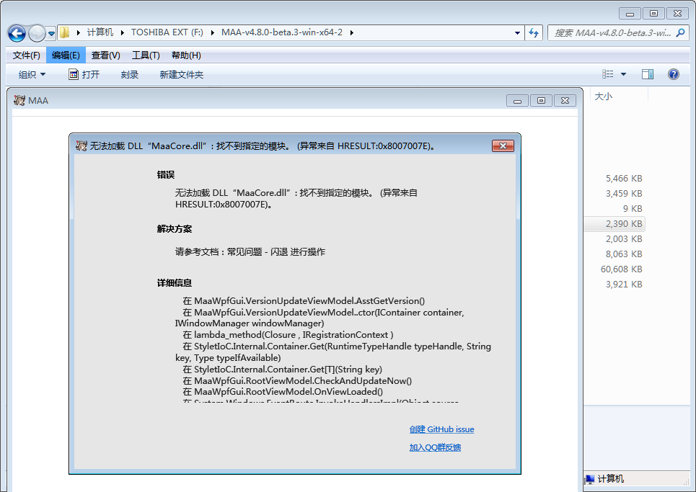The width and height of the screenshot is (696, 492).
Task: Click the 创建 GitHub issue link
Action: click(441, 429)
